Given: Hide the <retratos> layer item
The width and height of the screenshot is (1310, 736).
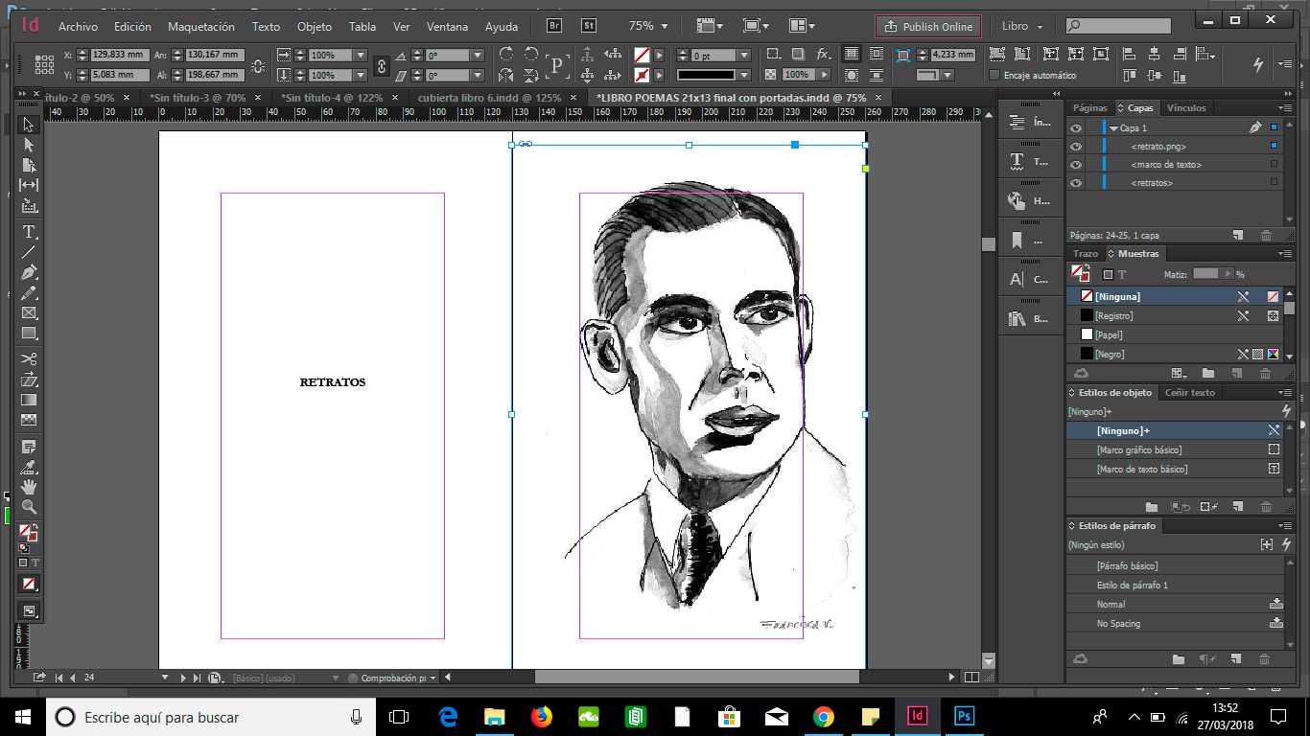Looking at the screenshot, I should coord(1076,182).
